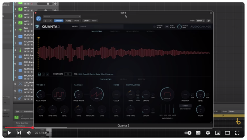This screenshot has width=247, height=140.
Task: Click the Paste button in plugin header
Action: (x=77, y=21)
